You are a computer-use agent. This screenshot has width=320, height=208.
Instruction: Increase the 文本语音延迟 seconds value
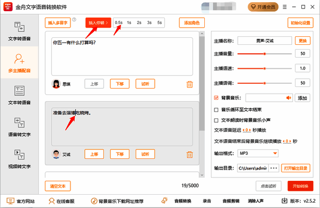pos(250,130)
